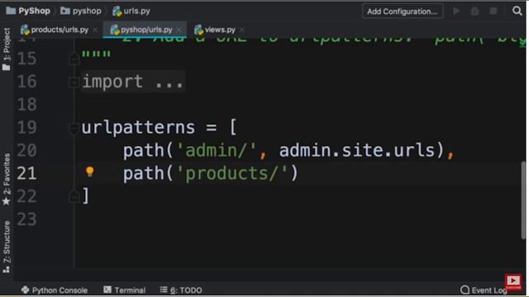Open Search Everywhere magnifier

(x=517, y=11)
